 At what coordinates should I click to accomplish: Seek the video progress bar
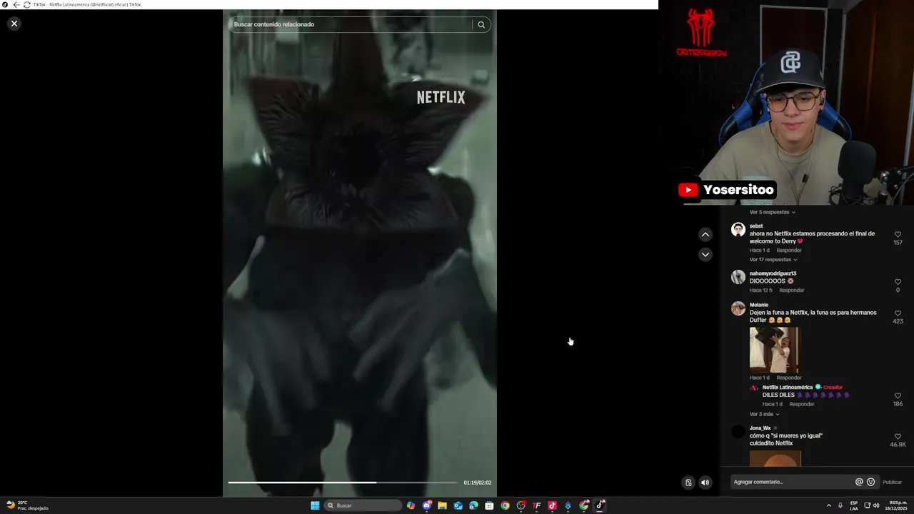(343, 483)
